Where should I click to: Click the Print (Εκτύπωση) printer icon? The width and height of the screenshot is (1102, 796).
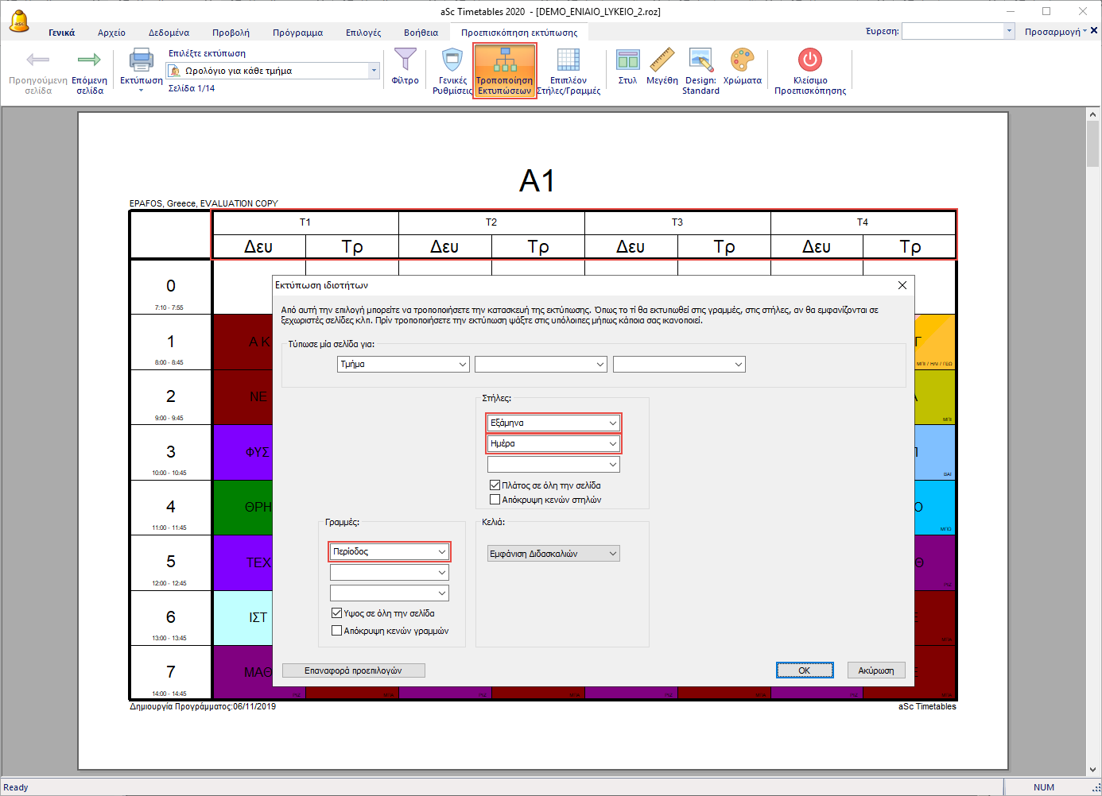click(141, 60)
